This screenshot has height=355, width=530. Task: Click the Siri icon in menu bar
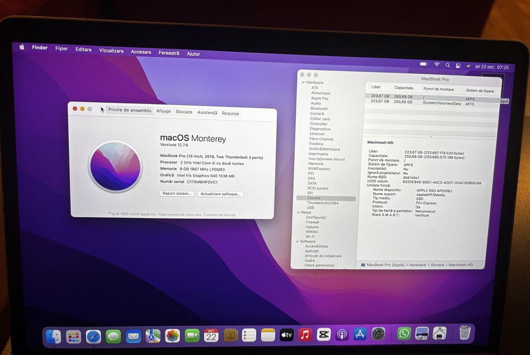tap(468, 66)
